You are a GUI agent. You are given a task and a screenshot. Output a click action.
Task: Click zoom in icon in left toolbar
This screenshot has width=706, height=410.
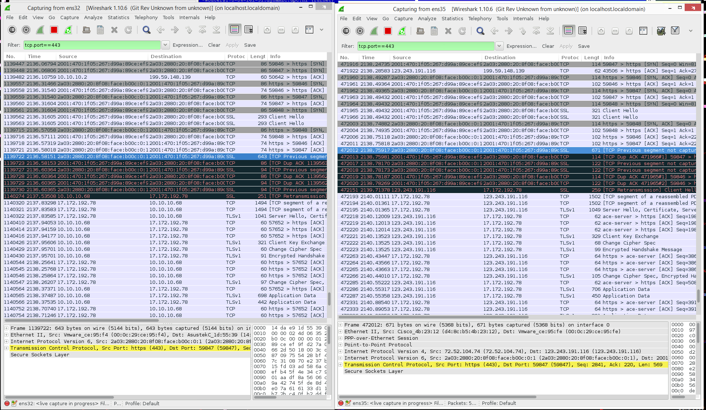[267, 30]
